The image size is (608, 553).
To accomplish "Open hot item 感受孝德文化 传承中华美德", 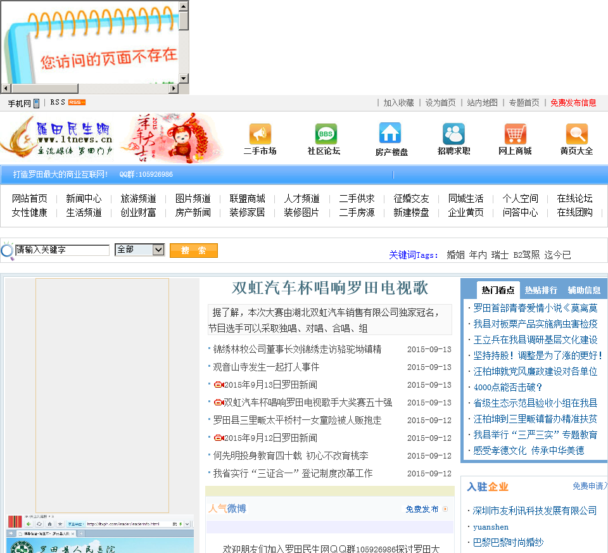I will [528, 450].
